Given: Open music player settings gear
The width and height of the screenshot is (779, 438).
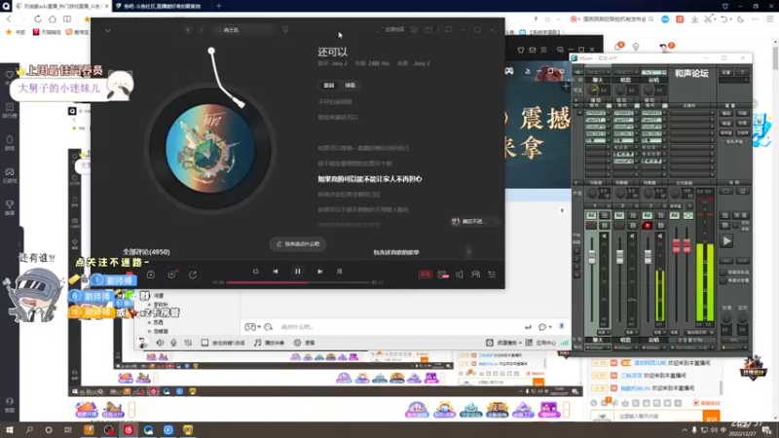Looking at the screenshot, I should coord(414,30).
